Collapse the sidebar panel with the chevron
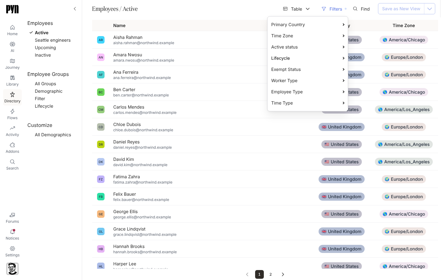Screen dimensions: 448x280 coord(75,9)
